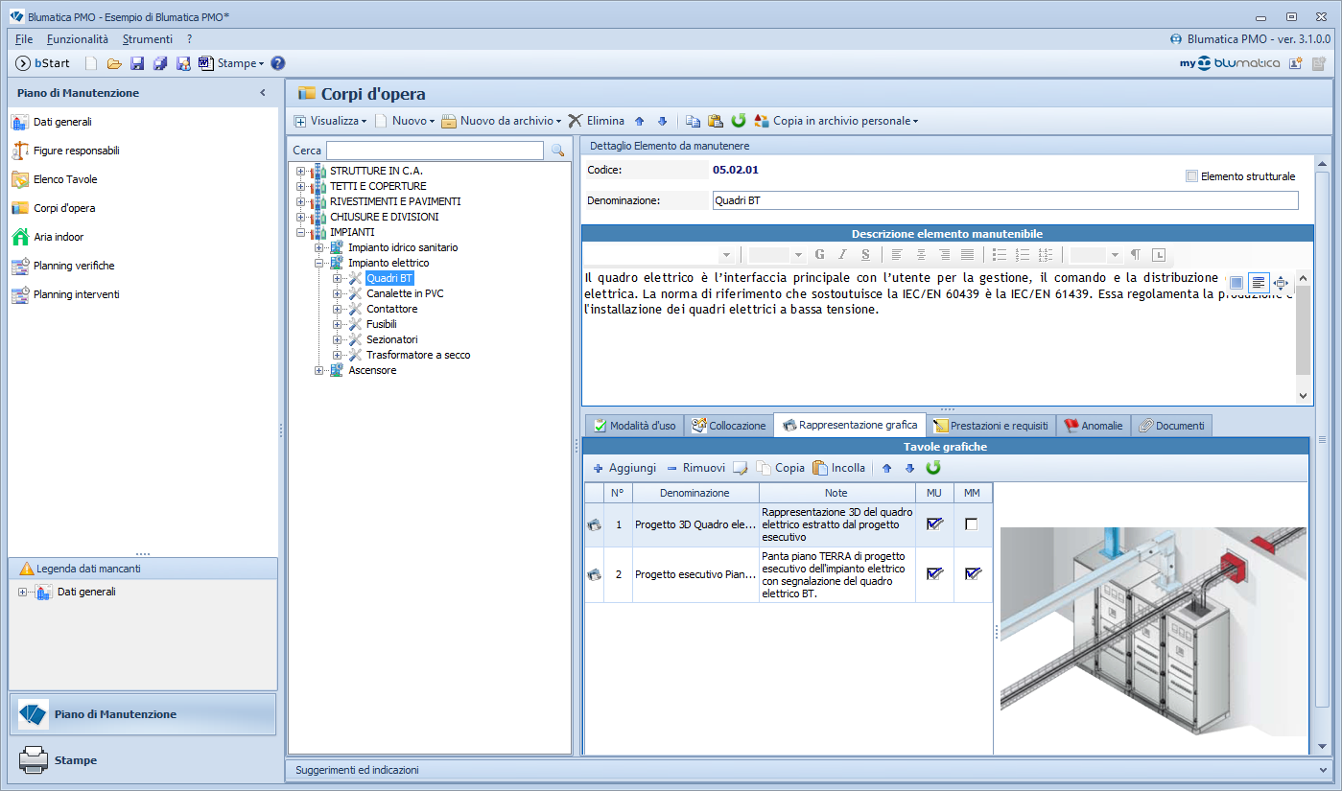Open Copia in archivio personale dropdown

point(836,121)
